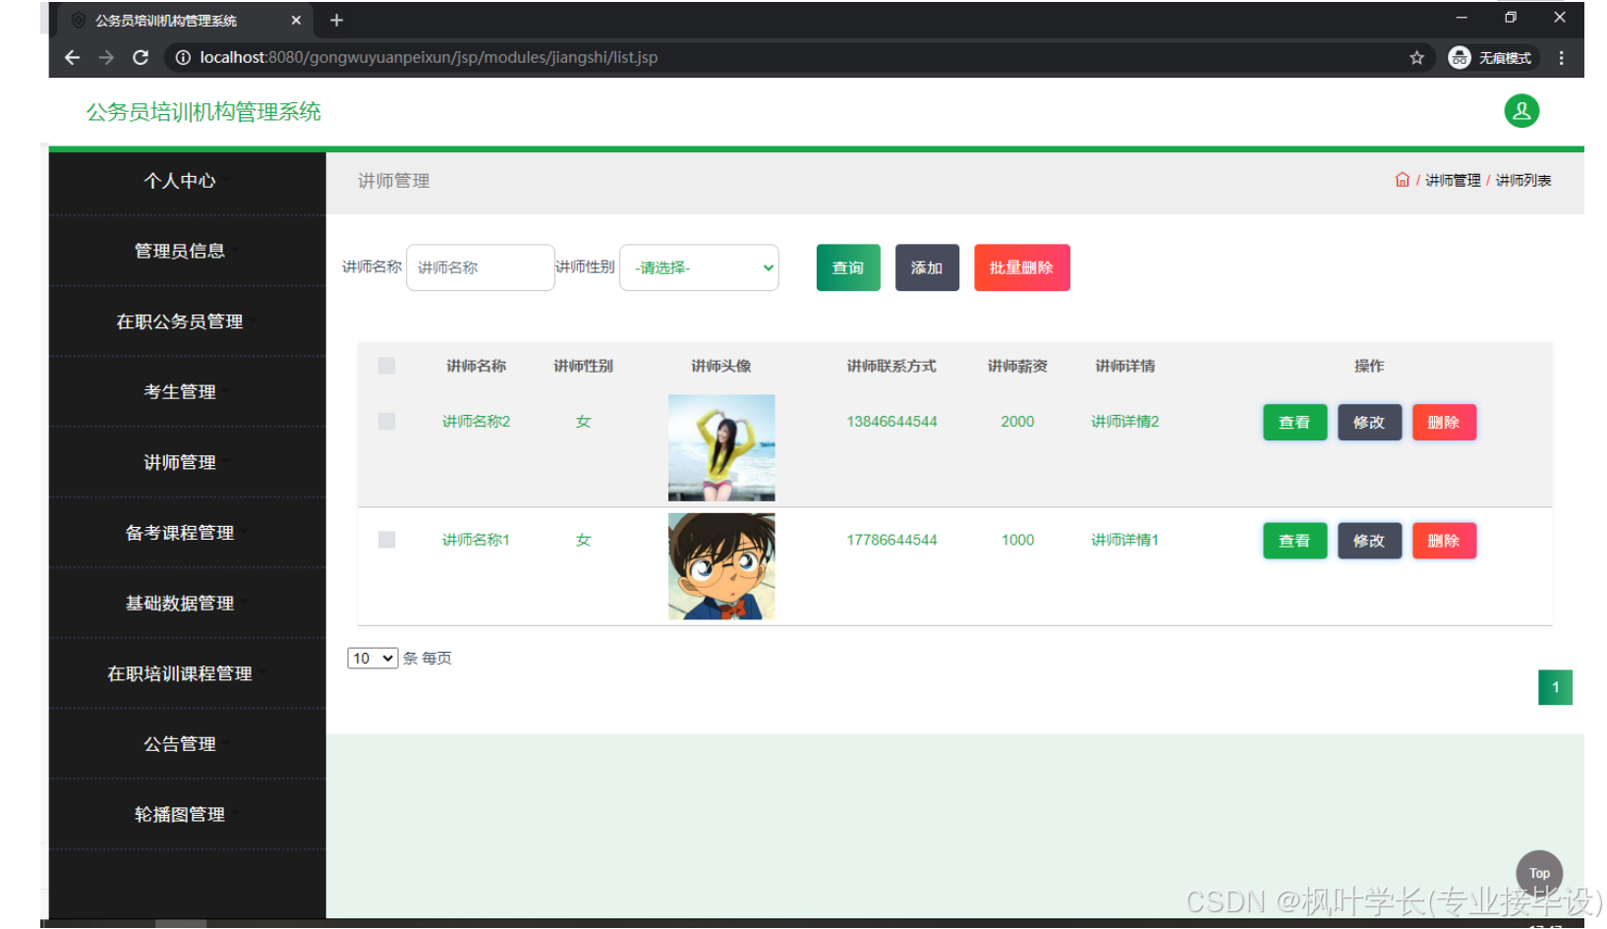Open the Chrome three-dot menu
The height and width of the screenshot is (929, 1607).
(x=1561, y=58)
